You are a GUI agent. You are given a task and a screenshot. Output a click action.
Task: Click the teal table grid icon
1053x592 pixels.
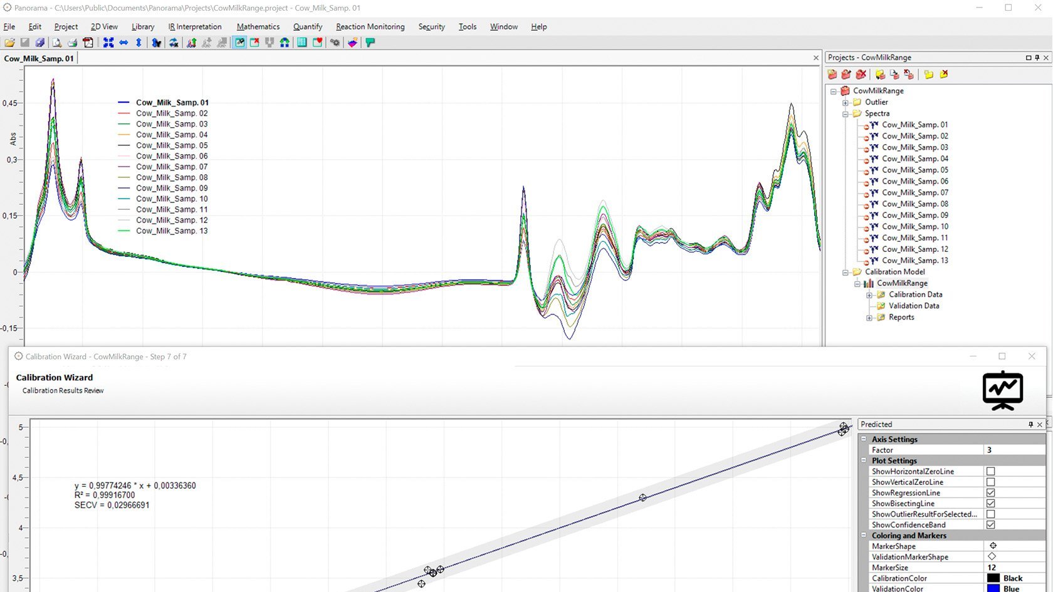(302, 43)
